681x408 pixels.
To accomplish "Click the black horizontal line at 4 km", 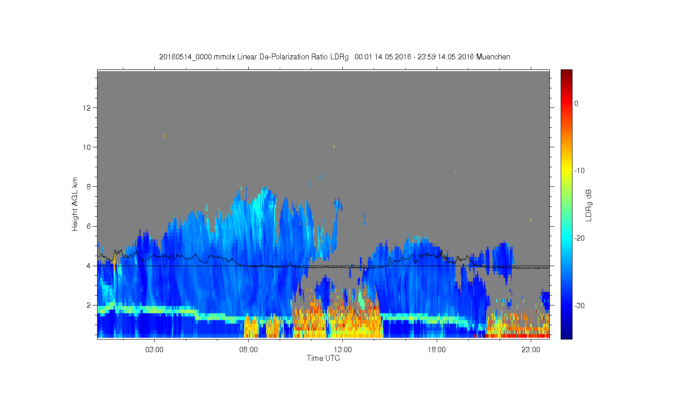I will click(323, 266).
